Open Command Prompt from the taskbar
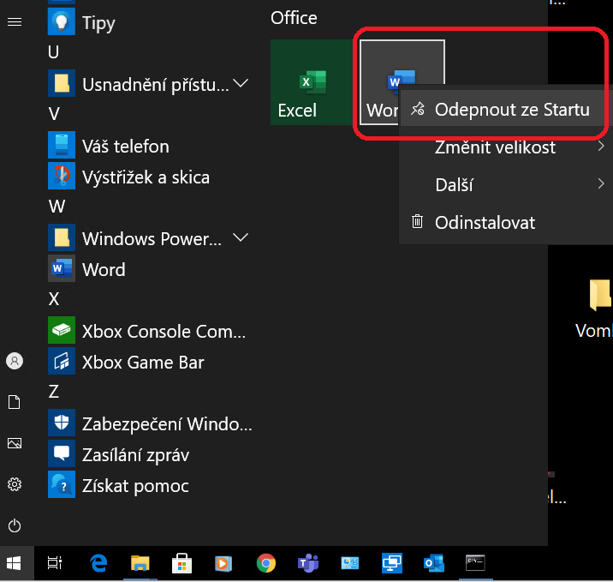 pos(475,563)
